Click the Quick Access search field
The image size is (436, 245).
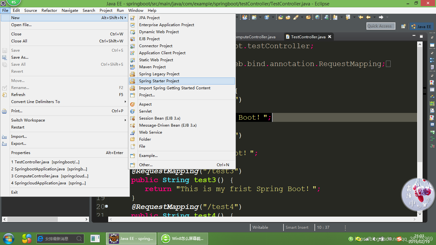point(381,26)
